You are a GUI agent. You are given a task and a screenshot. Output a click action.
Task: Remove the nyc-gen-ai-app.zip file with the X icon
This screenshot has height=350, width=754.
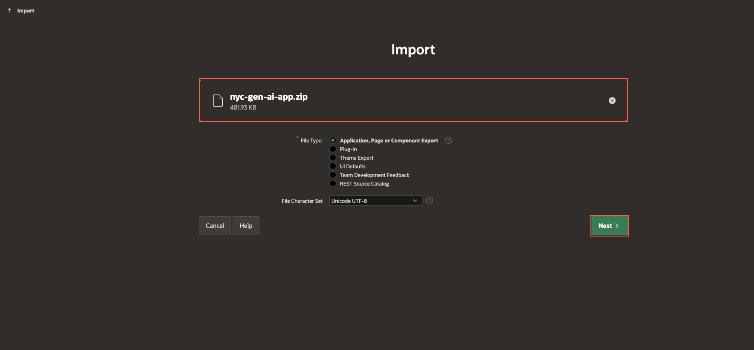pos(612,101)
